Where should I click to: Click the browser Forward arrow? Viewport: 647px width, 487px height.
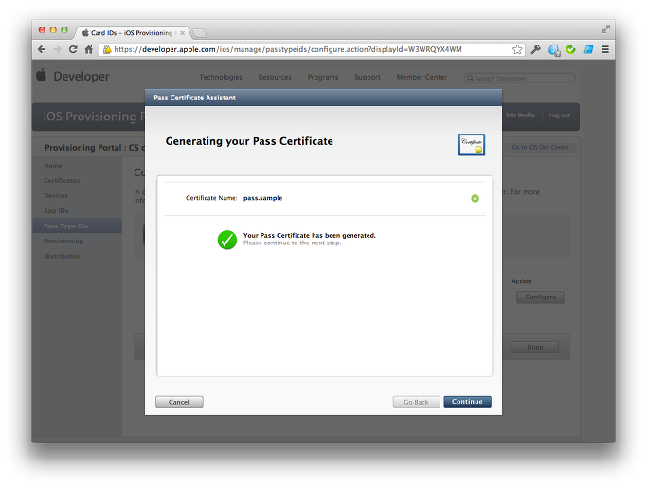click(58, 49)
